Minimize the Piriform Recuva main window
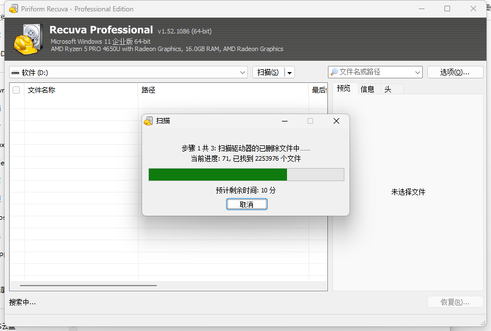This screenshot has height=331, width=491. (x=422, y=9)
